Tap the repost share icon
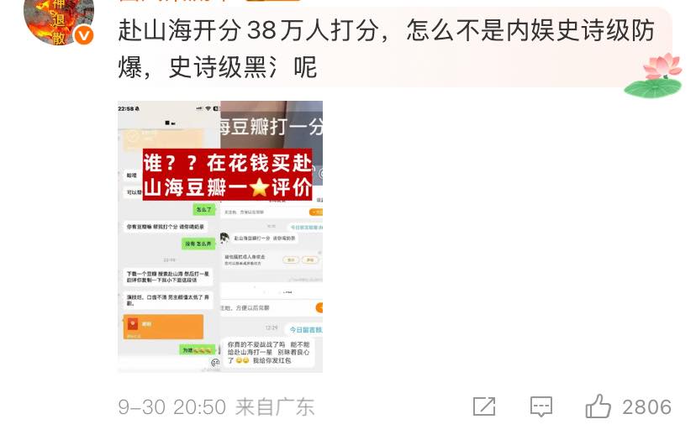 coord(484,406)
